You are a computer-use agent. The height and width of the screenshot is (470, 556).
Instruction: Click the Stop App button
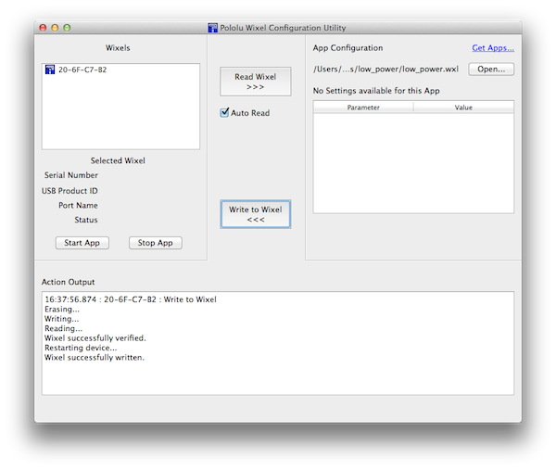[155, 243]
